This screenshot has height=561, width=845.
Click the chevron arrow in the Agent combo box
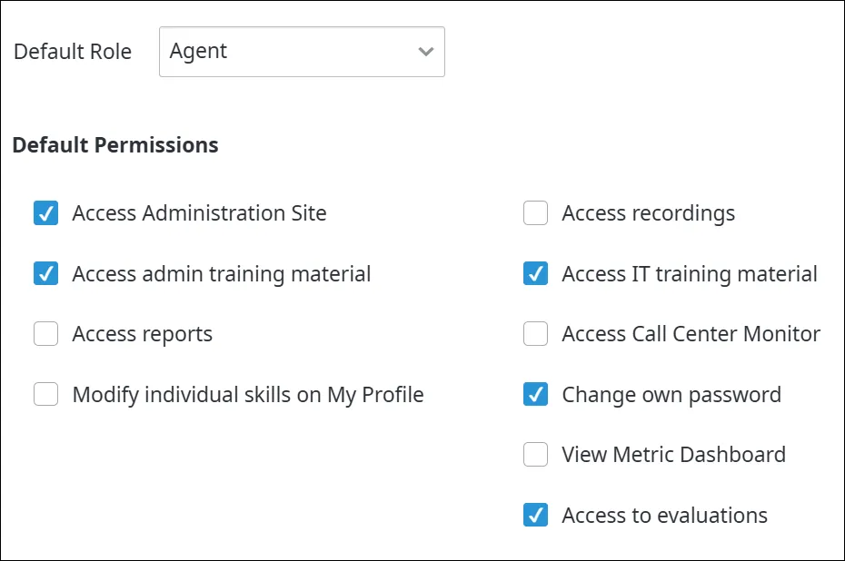pyautogui.click(x=426, y=52)
